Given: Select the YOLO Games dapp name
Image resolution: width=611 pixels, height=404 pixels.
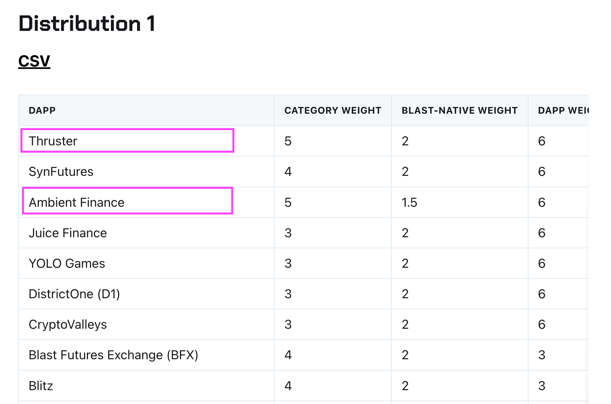Looking at the screenshot, I should pyautogui.click(x=67, y=263).
